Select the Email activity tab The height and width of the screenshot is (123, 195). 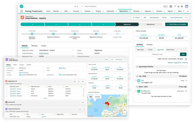click(150, 50)
